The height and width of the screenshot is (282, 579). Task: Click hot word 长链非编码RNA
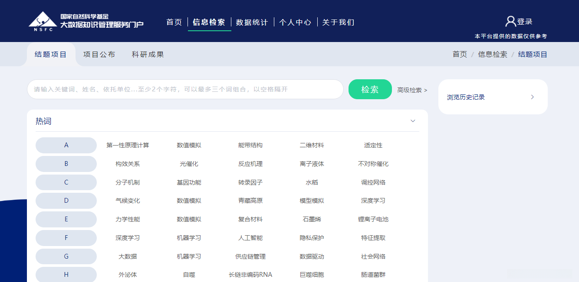(250, 275)
